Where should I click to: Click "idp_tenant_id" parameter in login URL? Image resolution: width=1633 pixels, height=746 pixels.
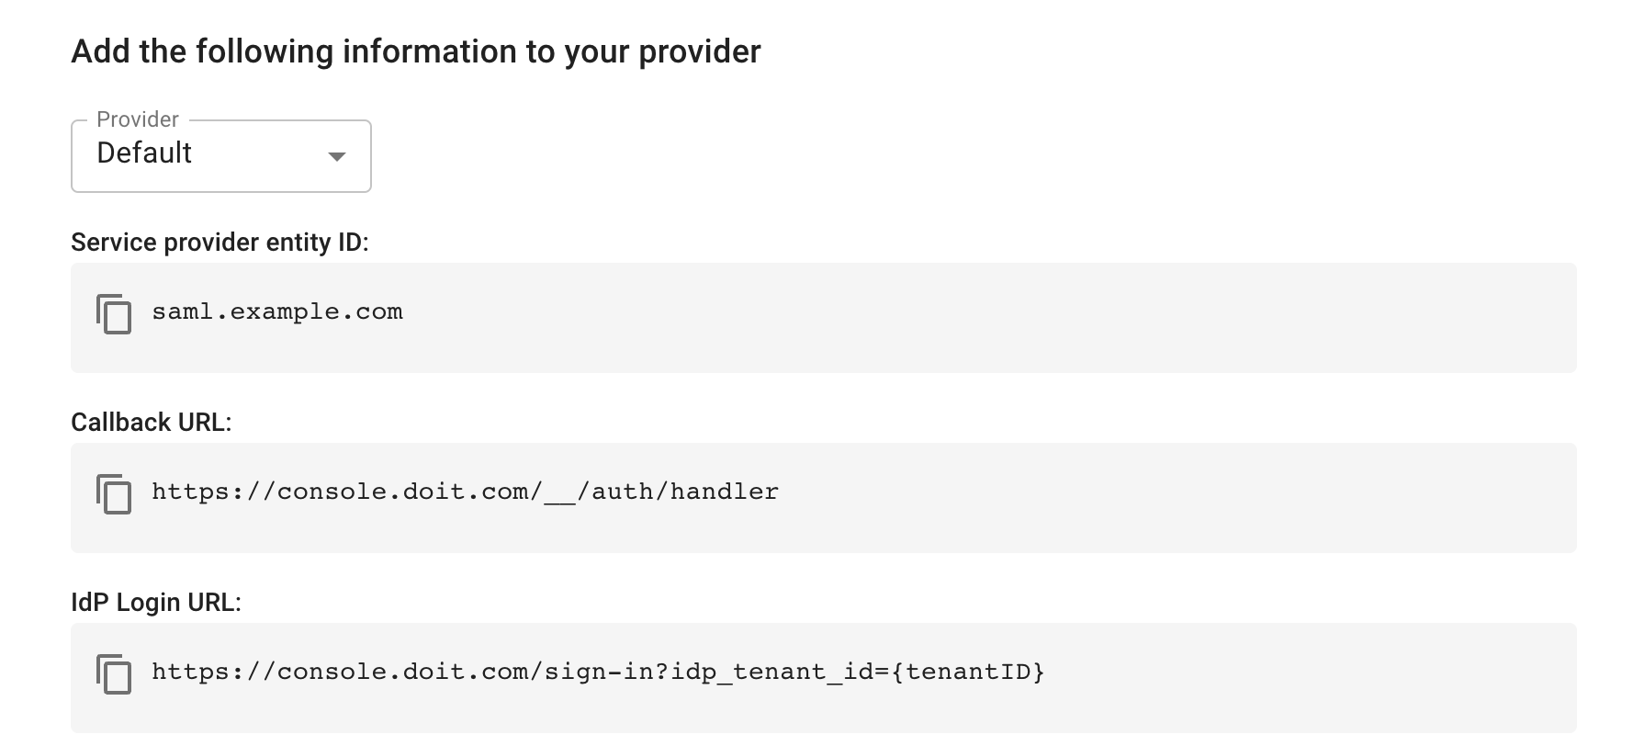(772, 673)
